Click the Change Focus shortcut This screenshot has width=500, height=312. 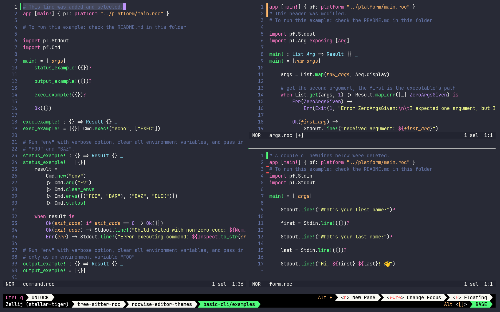click(414, 297)
